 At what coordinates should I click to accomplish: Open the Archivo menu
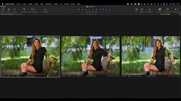pos(19,4)
